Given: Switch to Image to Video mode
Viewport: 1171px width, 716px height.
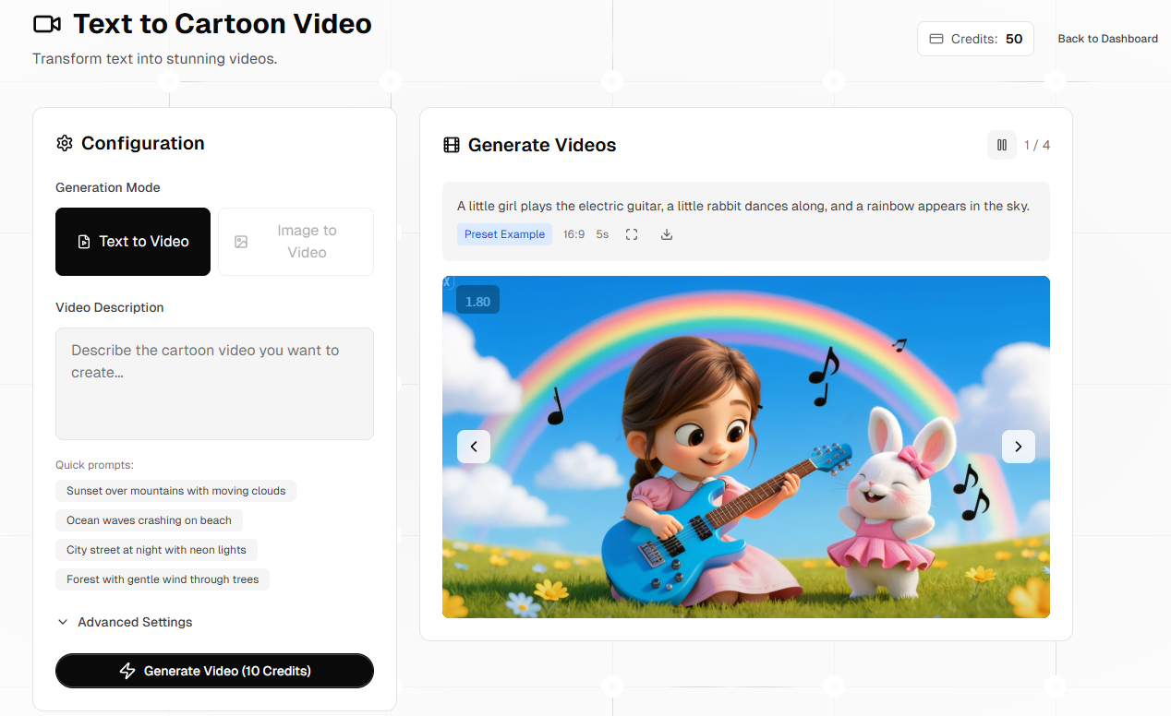Looking at the screenshot, I should (x=296, y=241).
